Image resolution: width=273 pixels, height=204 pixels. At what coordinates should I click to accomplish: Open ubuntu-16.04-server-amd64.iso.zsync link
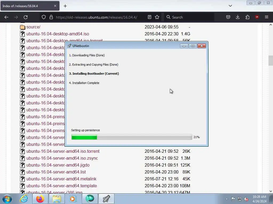point(62,158)
